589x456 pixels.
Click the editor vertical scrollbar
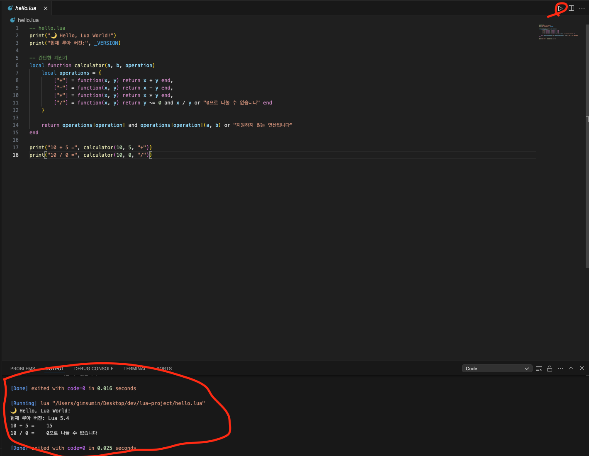(x=587, y=146)
